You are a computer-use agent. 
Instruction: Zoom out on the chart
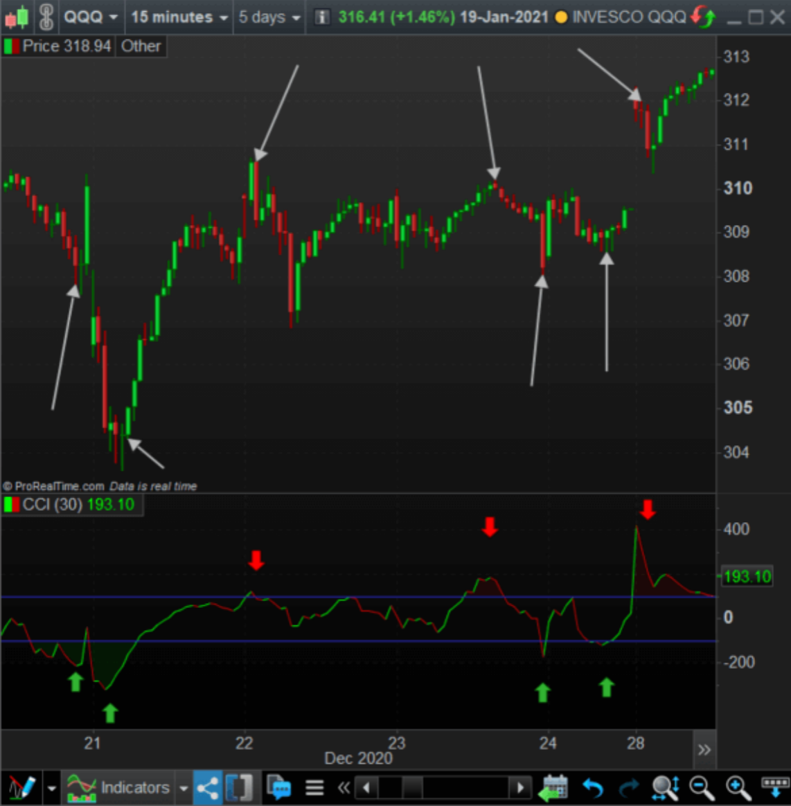(702, 787)
